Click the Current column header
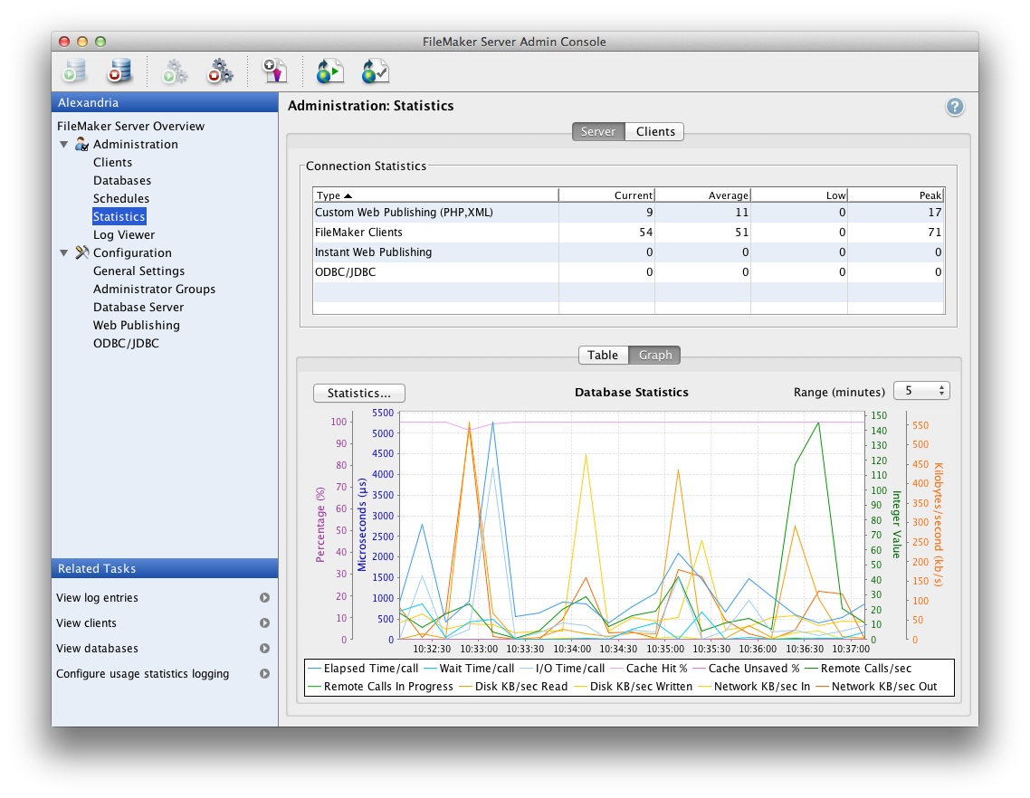This screenshot has width=1030, height=798. click(x=606, y=195)
